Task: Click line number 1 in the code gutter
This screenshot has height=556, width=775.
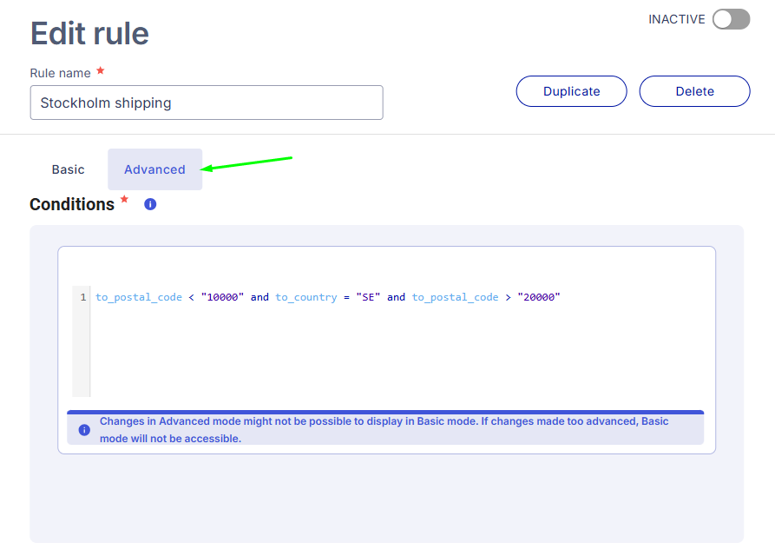Action: pos(83,297)
